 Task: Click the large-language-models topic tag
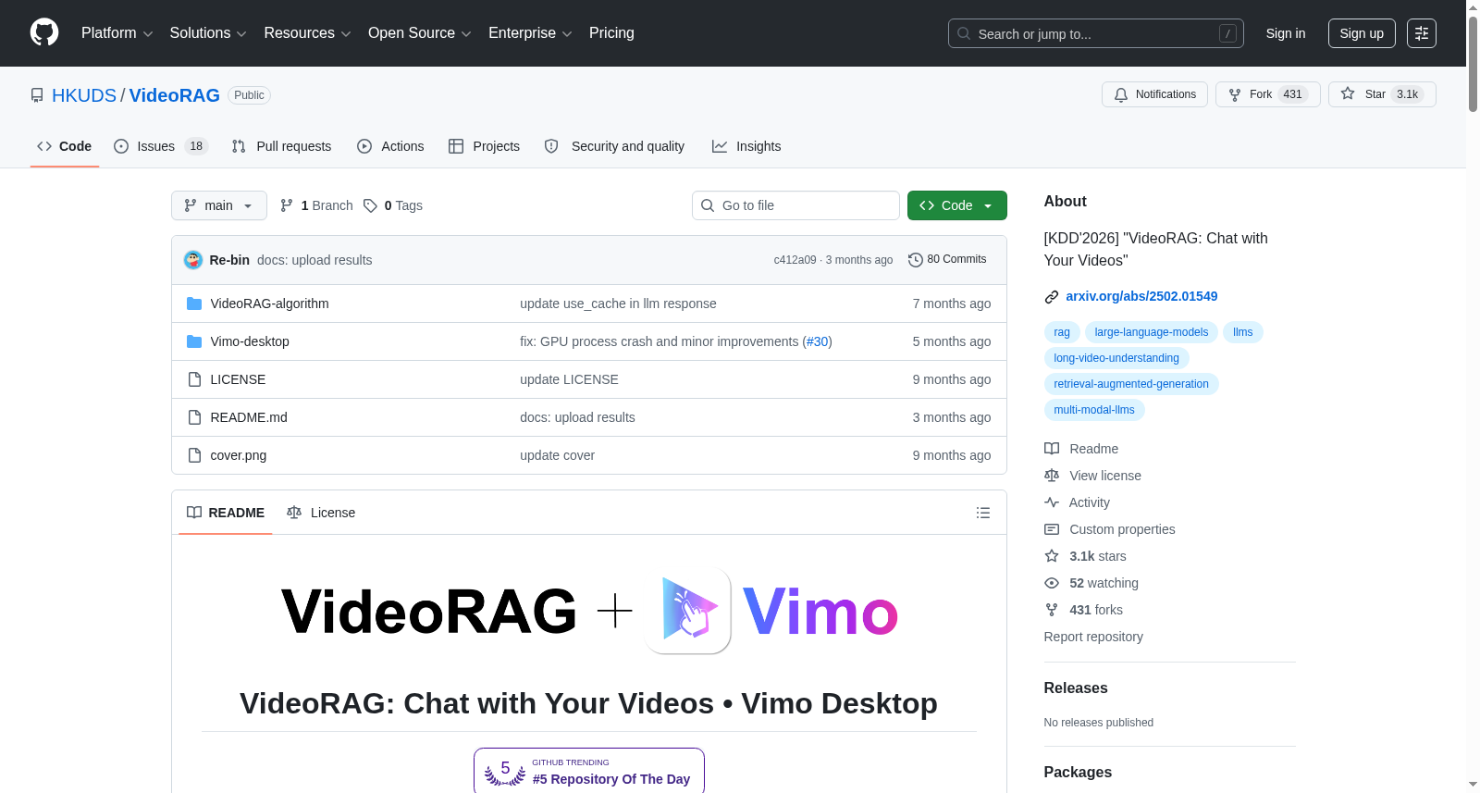pyautogui.click(x=1152, y=332)
